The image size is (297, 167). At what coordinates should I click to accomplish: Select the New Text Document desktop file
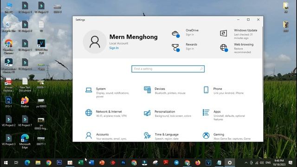(x=25, y=85)
